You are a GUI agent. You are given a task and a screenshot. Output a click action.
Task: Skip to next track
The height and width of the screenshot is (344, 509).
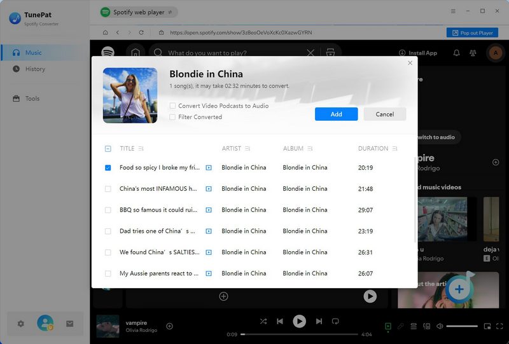[x=319, y=321]
